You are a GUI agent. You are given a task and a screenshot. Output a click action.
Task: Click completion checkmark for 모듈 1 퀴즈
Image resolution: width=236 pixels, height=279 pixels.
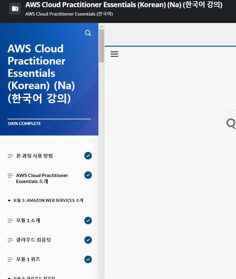point(88,259)
